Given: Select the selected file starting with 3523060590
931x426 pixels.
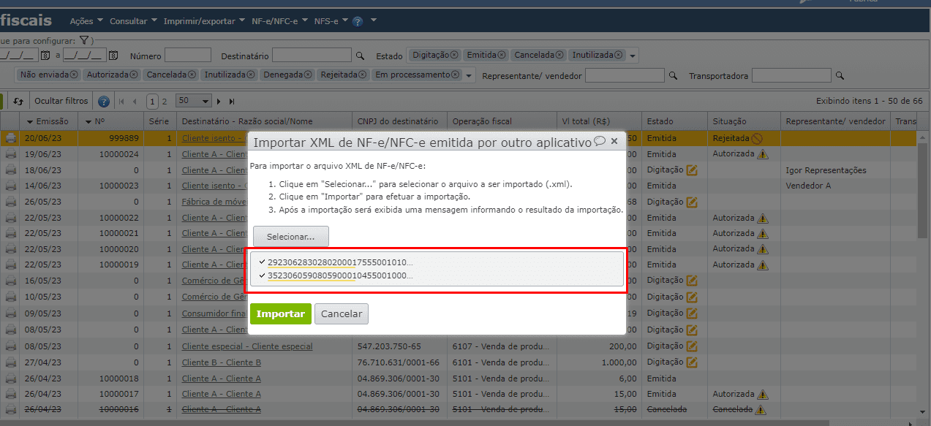Looking at the screenshot, I should (x=340, y=275).
